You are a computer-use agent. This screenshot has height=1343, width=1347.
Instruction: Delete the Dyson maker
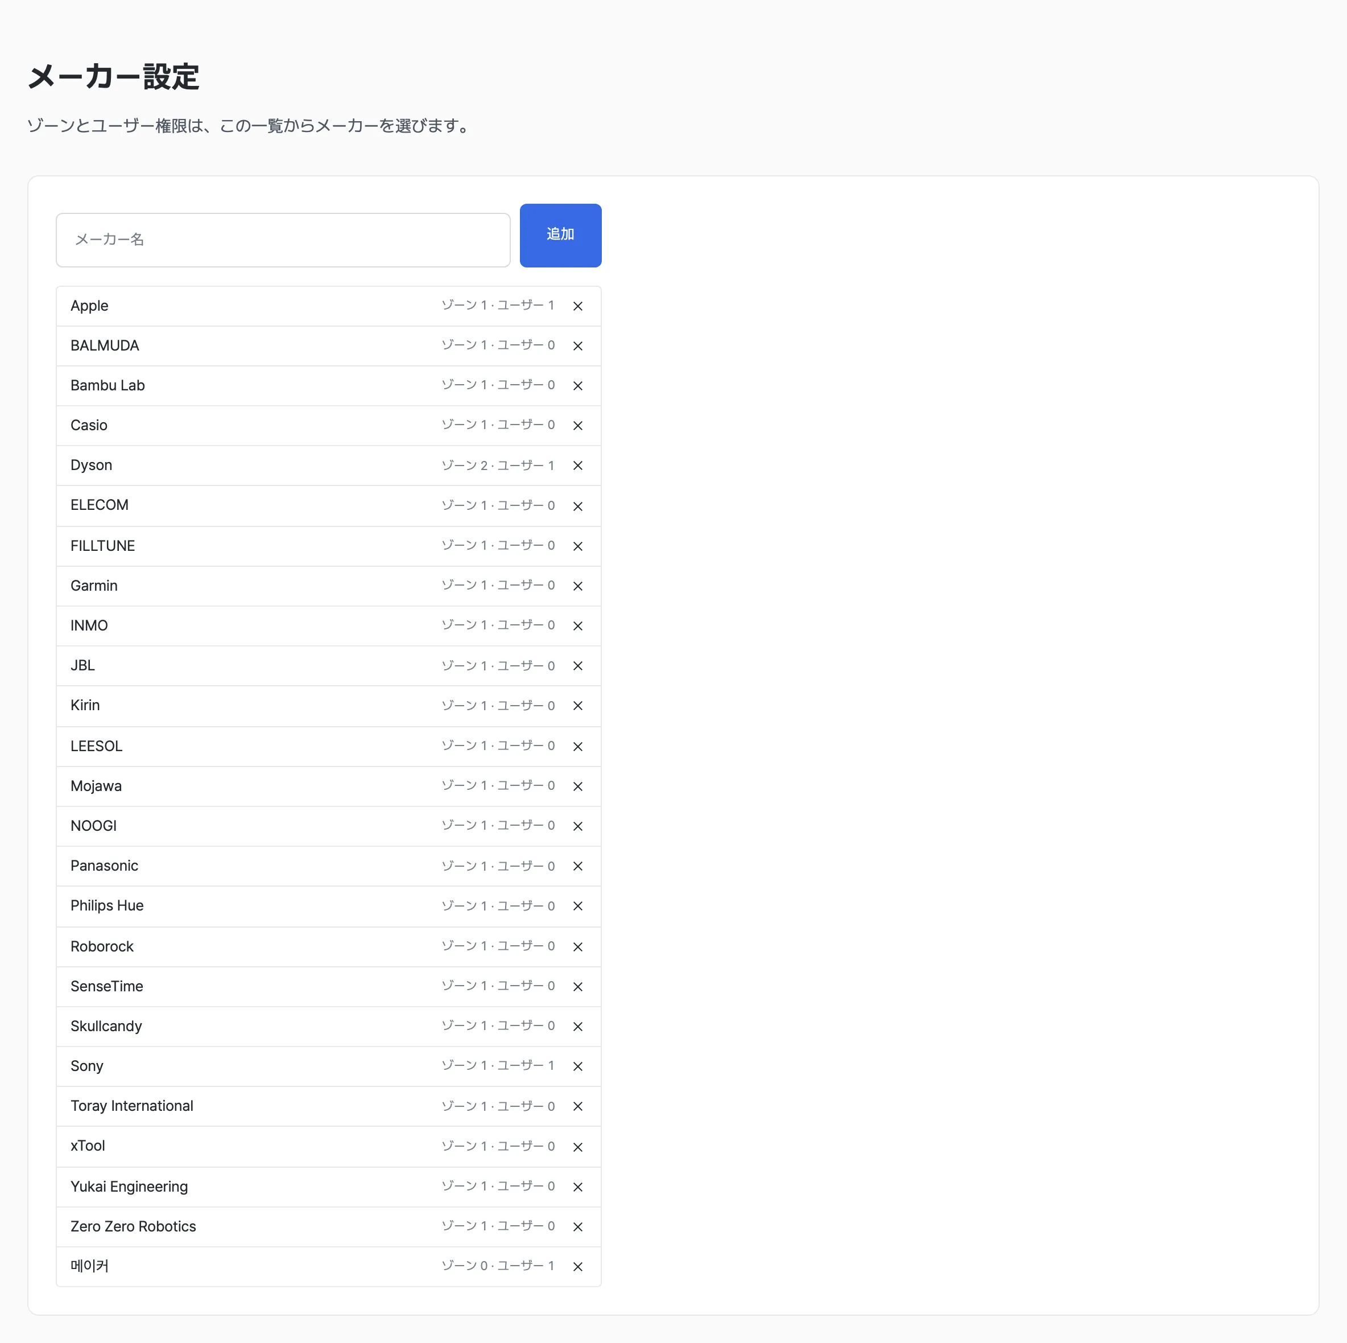click(x=577, y=465)
